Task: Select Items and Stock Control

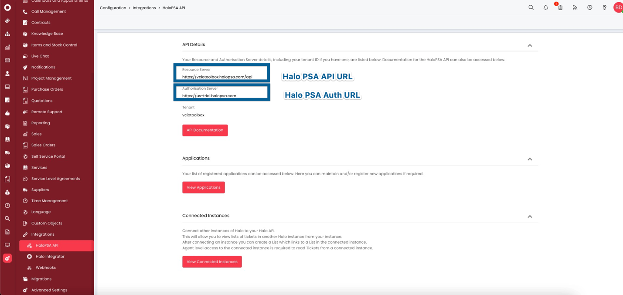Action: (x=54, y=45)
